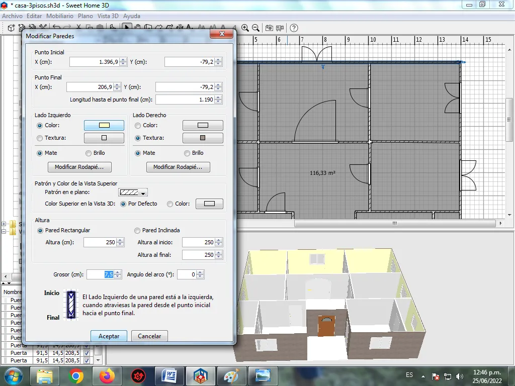Increase Longitud hasta el punto final spinner
Viewport: 515px width, 386px height.
click(x=218, y=98)
